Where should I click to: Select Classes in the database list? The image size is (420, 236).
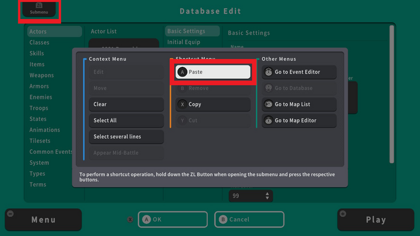pyautogui.click(x=39, y=43)
